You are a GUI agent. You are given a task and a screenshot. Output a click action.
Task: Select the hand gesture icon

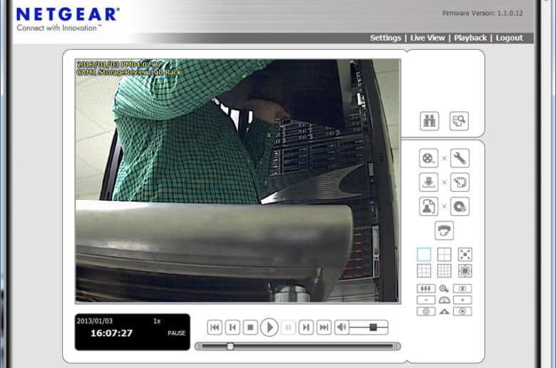460,182
